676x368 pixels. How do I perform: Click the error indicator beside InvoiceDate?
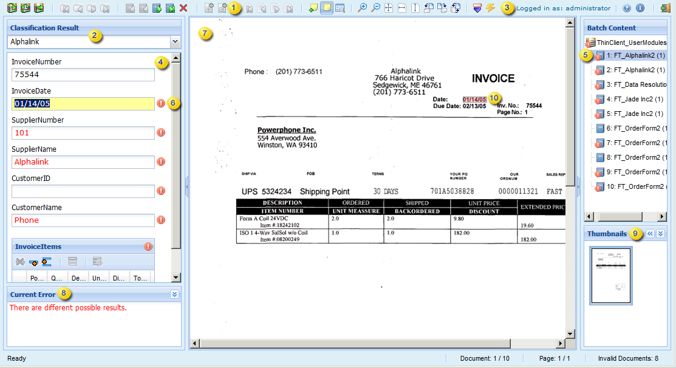(x=160, y=104)
